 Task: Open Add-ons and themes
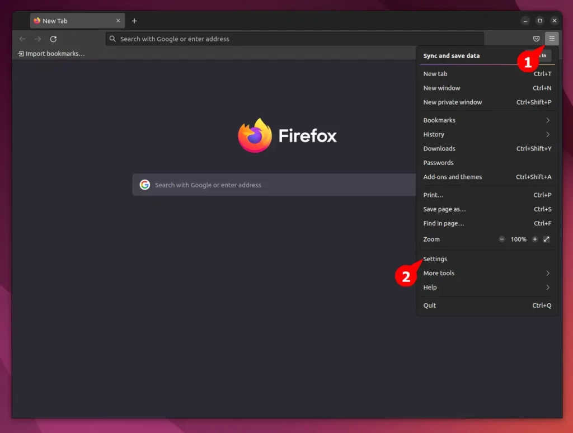(x=487, y=177)
